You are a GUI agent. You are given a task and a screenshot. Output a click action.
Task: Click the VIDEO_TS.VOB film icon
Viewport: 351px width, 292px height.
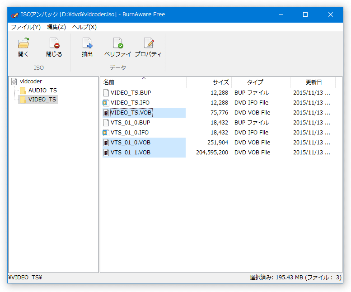click(x=106, y=113)
